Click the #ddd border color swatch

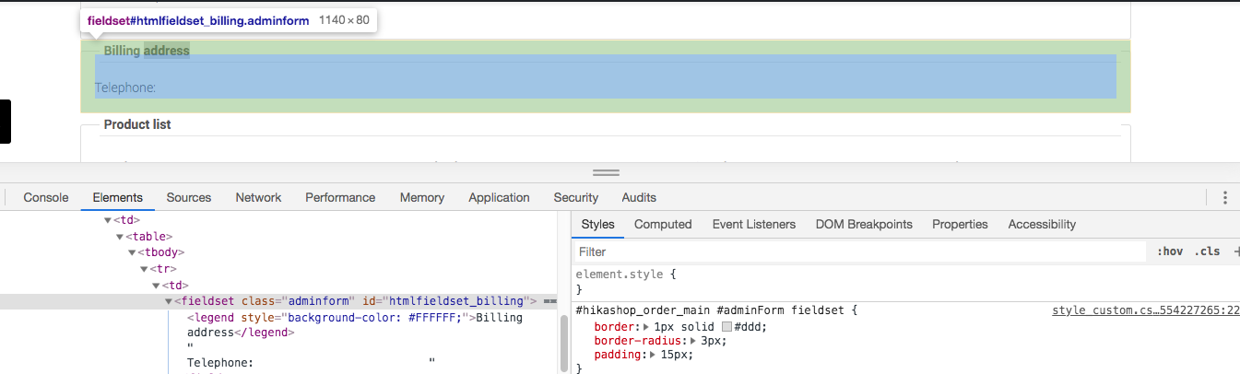click(x=726, y=327)
